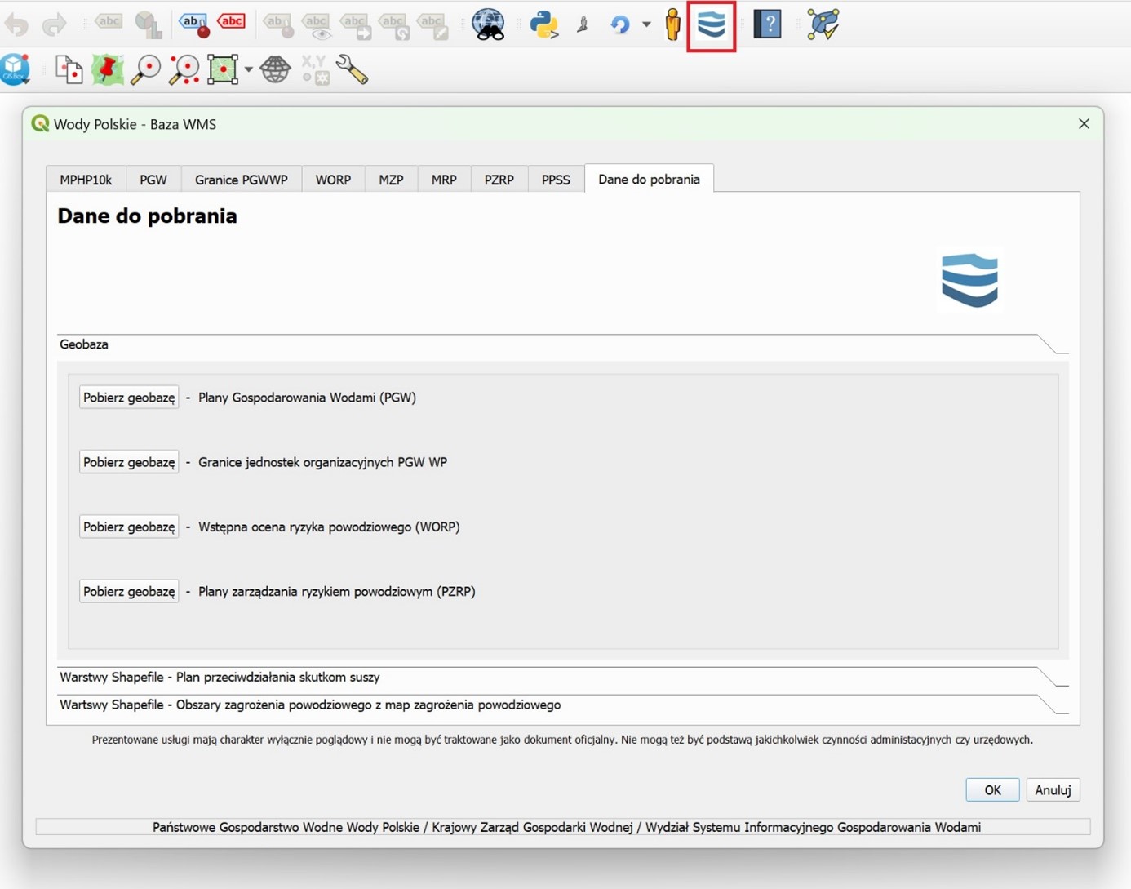
Task: Download geobaza for Plany Gospodarowania Wodami
Action: (x=129, y=398)
